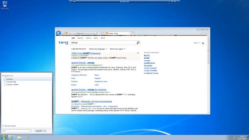
Task: Select the xampp - Bing browser tab
Action: 118,33
